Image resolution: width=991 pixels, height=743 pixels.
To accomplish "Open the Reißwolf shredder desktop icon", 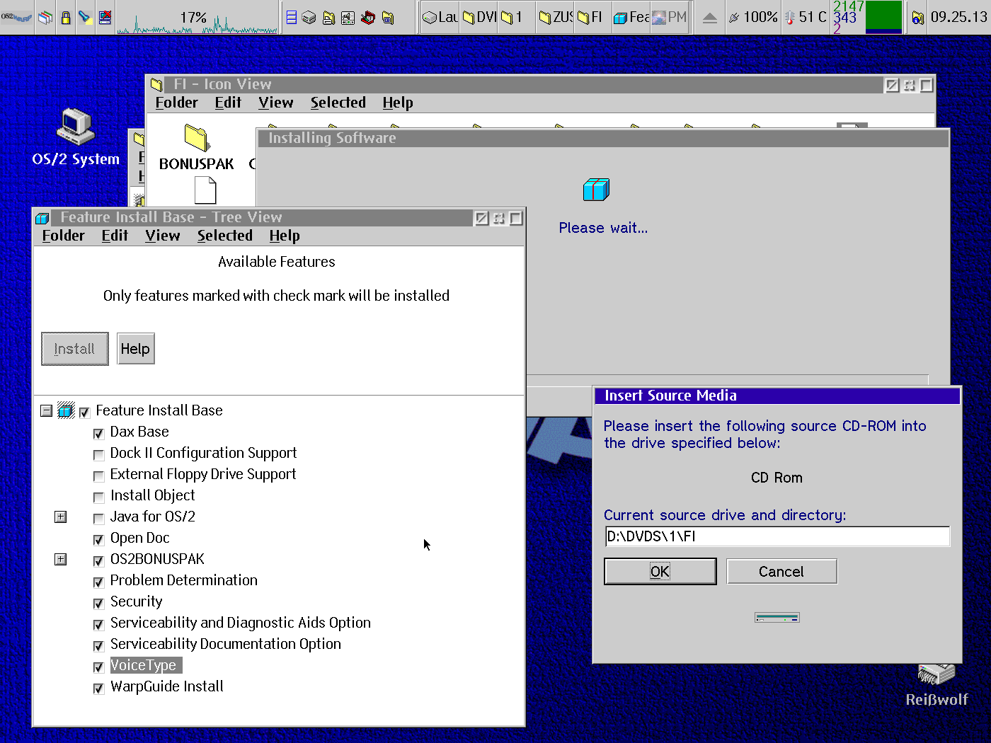I will (936, 685).
